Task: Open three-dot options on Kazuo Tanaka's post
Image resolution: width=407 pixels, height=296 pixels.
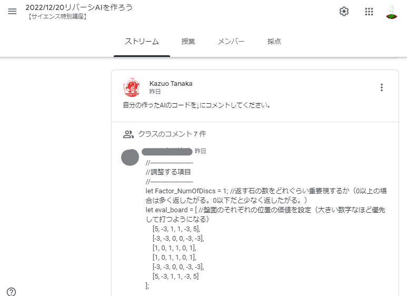Action: click(x=382, y=87)
